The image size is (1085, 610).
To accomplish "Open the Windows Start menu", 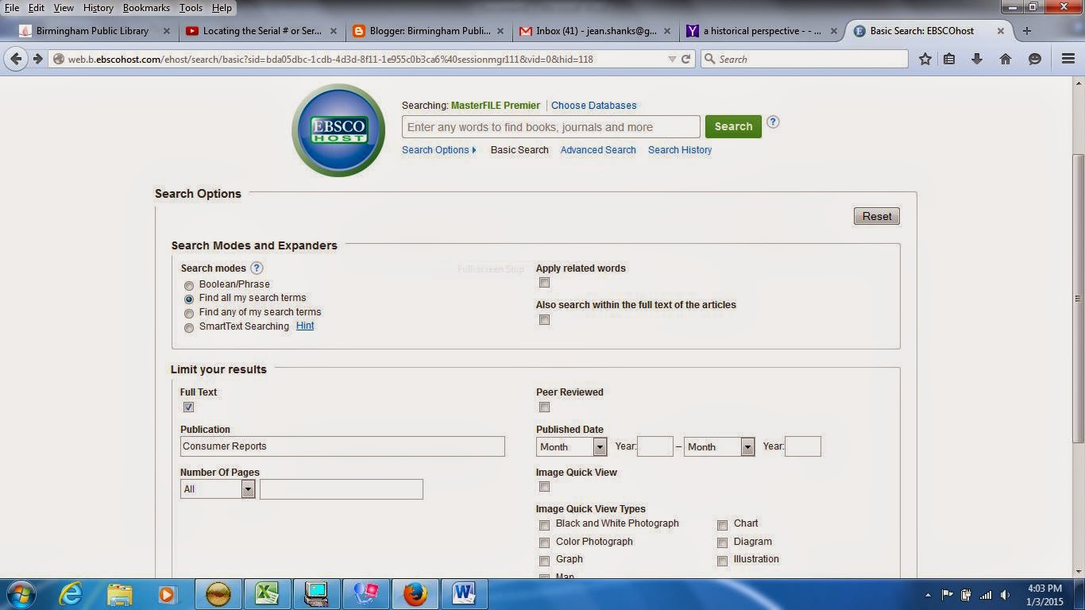I will tap(21, 594).
